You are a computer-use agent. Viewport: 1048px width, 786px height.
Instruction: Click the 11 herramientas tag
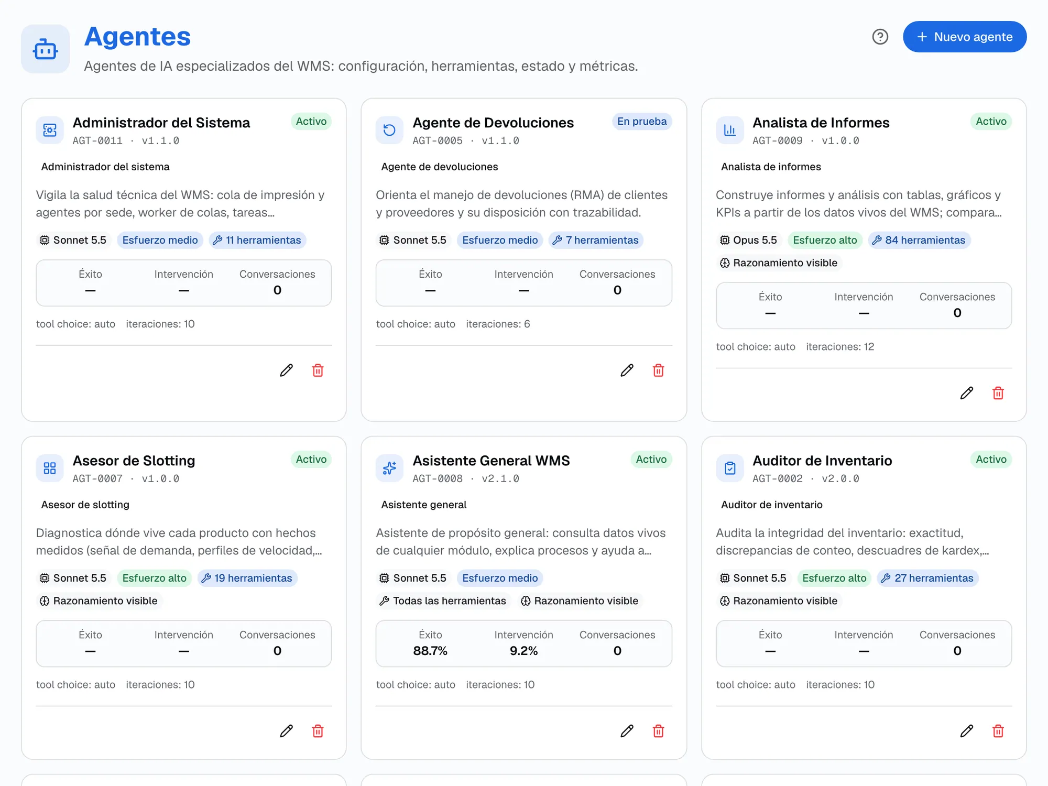pyautogui.click(x=257, y=240)
